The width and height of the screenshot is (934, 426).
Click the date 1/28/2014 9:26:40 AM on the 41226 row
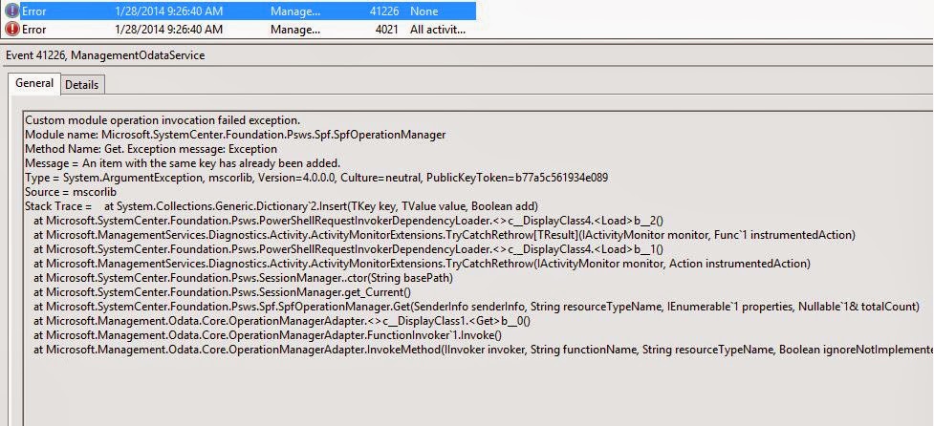pyautogui.click(x=168, y=11)
